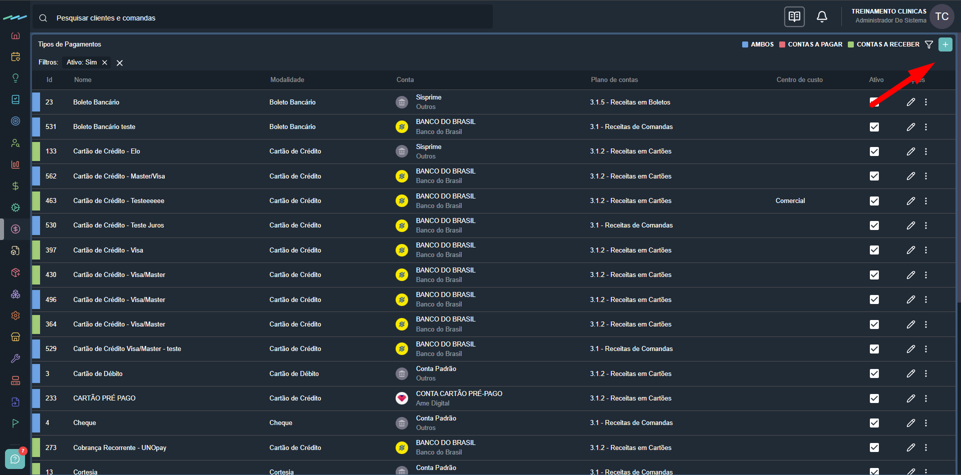Sort table by Conta column header

pyautogui.click(x=405, y=80)
